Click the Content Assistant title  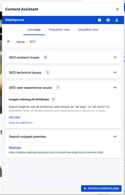click(22, 9)
